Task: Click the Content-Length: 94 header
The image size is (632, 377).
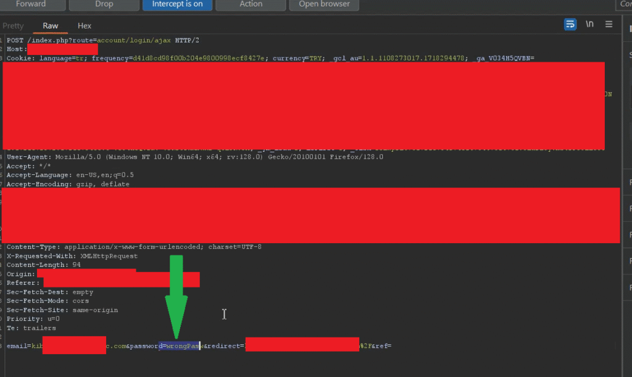Action: click(43, 265)
